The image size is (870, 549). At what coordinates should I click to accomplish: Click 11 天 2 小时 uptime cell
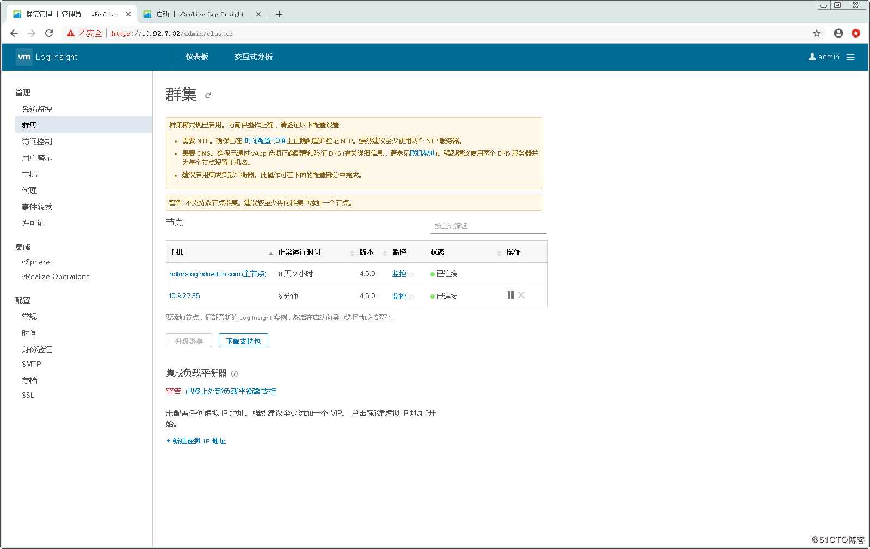pyautogui.click(x=295, y=274)
